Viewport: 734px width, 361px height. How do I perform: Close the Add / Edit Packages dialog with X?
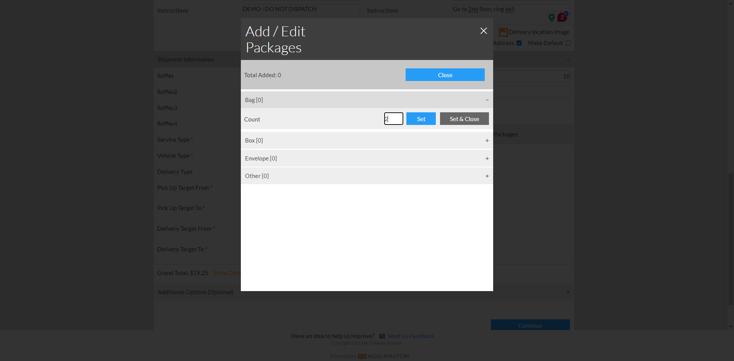click(x=484, y=31)
